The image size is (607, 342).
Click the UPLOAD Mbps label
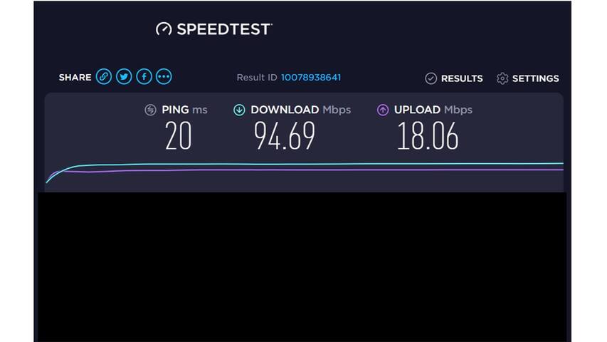pos(433,110)
